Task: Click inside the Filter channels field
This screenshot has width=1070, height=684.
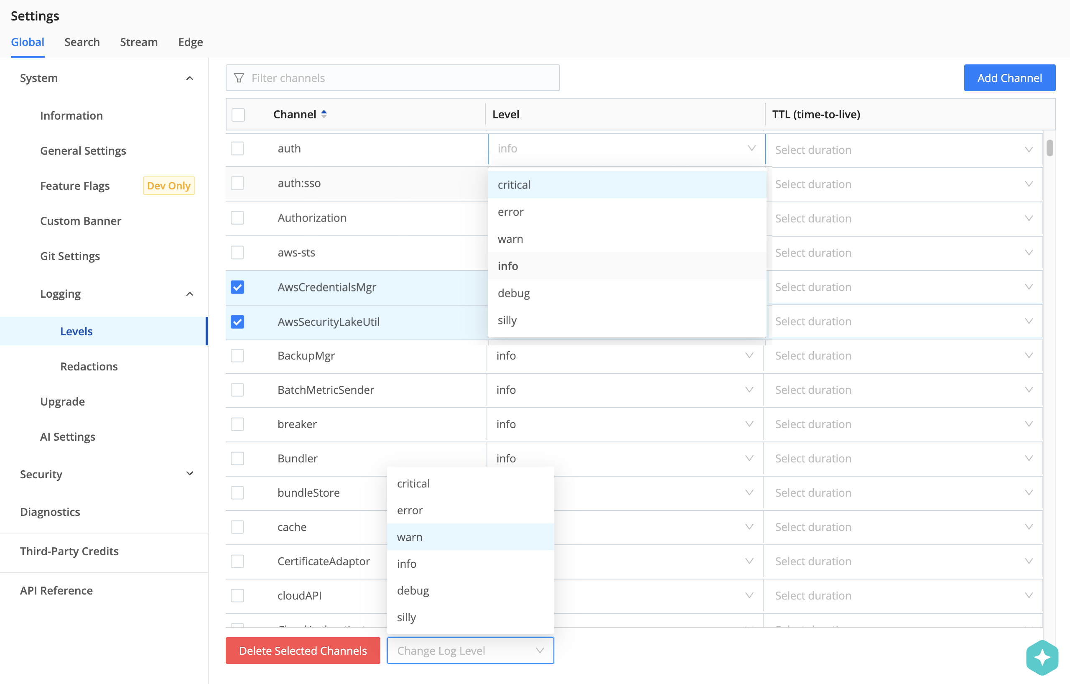Action: (x=391, y=78)
